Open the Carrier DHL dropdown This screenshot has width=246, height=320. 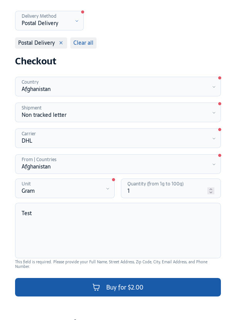118,138
